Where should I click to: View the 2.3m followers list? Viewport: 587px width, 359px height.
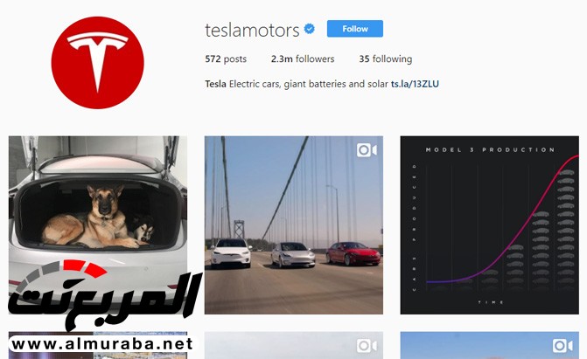(x=303, y=59)
